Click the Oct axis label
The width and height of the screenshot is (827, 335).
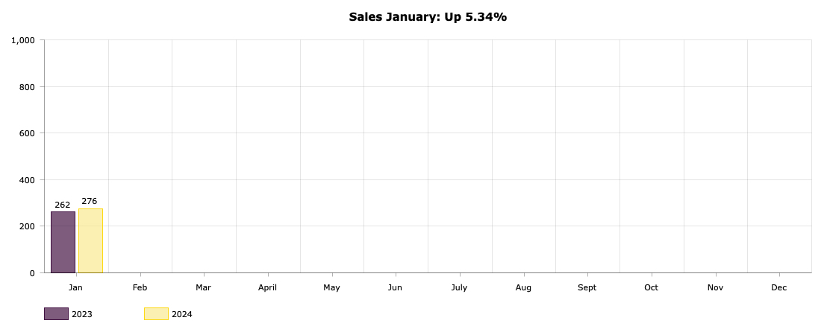tap(652, 287)
